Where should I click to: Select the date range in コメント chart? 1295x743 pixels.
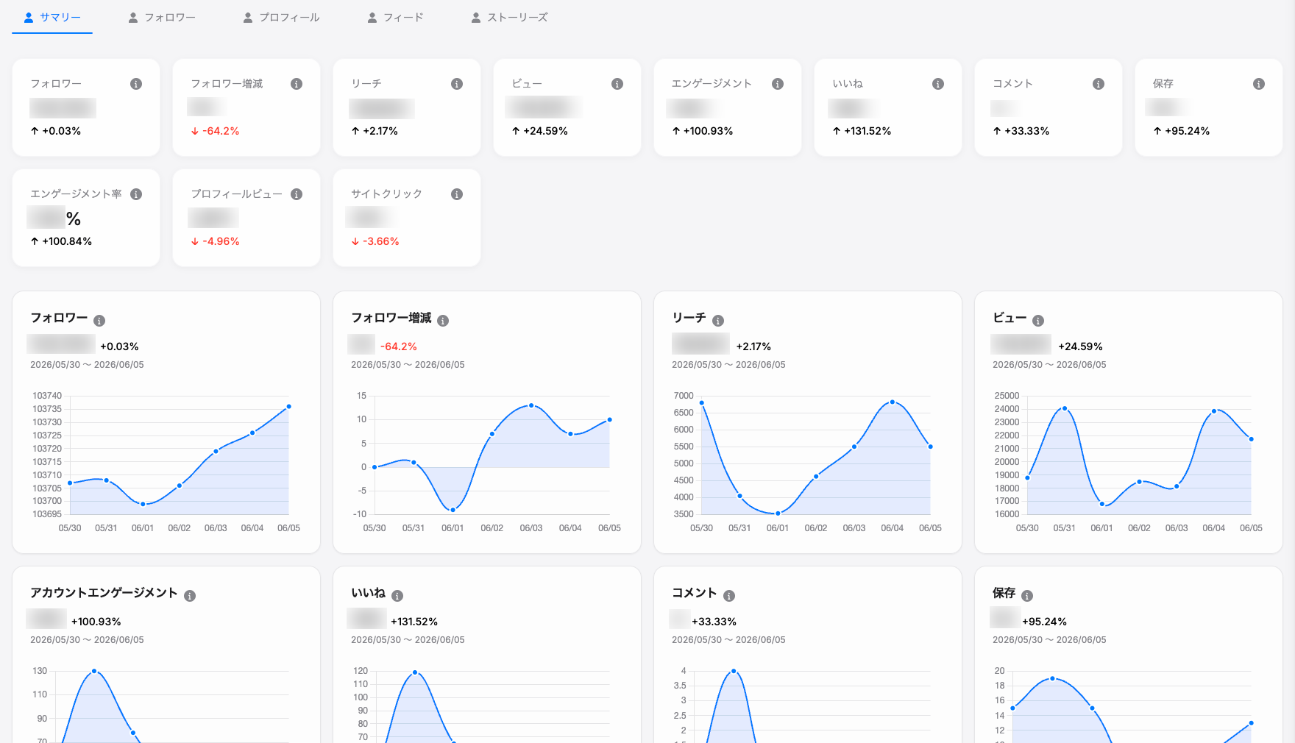728,640
